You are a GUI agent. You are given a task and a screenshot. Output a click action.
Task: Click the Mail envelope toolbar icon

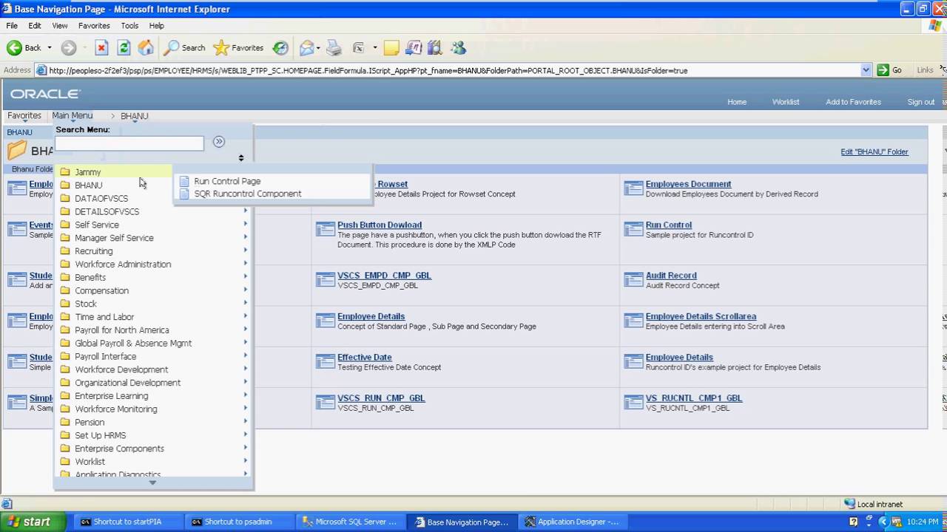tap(306, 48)
